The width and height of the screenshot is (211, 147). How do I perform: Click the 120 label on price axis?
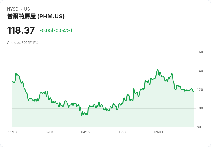tap(200, 90)
